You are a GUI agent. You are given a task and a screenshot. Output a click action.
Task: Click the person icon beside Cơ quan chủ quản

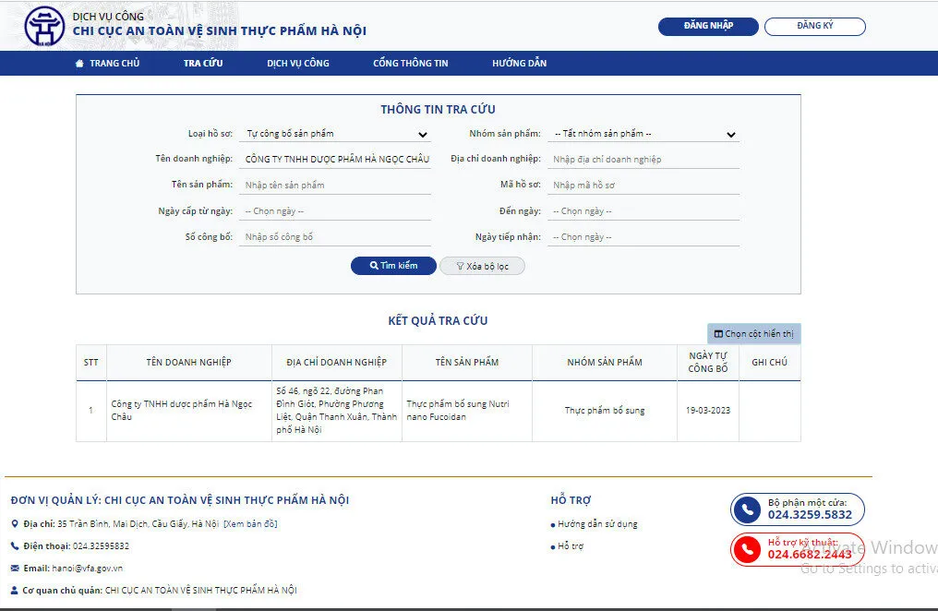pyautogui.click(x=15, y=591)
